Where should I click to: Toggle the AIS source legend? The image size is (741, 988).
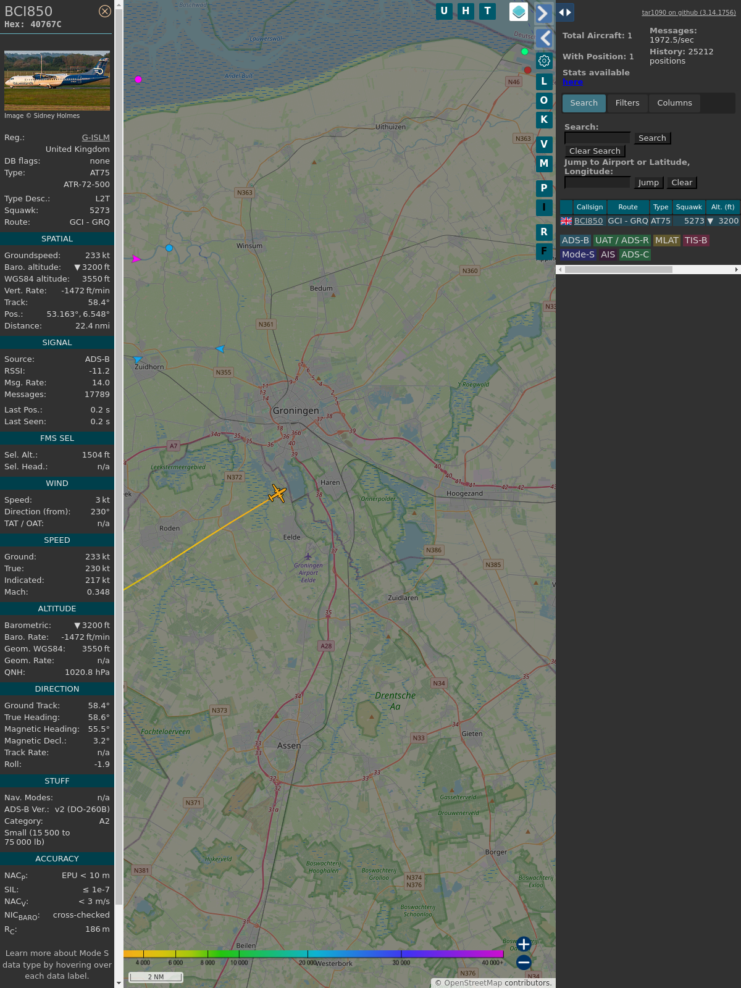click(x=608, y=254)
